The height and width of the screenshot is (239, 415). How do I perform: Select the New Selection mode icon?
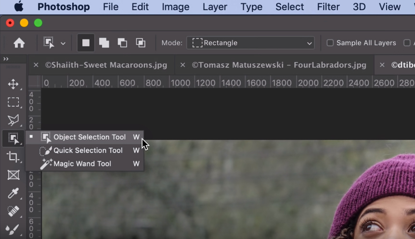coord(86,43)
